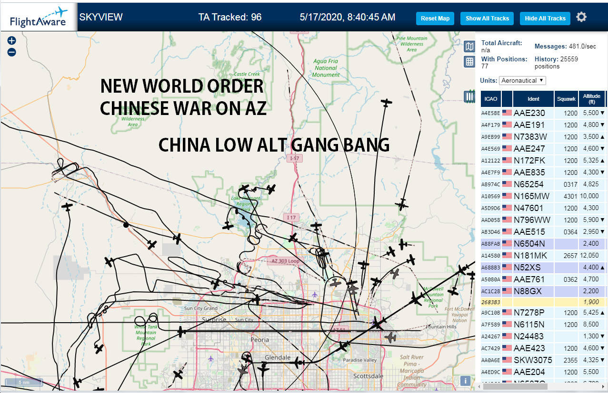Screen dimensions: 608x393
Task: Select the aircraft icon on Paradise Valley track
Action: coord(342,347)
